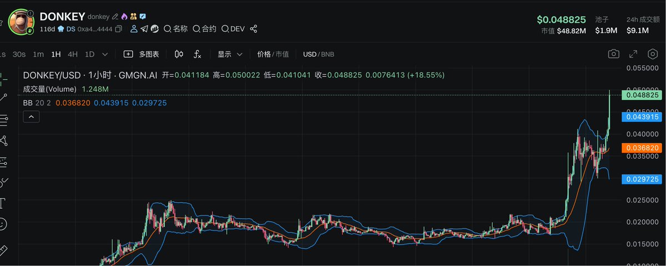The image size is (666, 266).
Task: Select the 30s timeframe
Action: (19, 54)
